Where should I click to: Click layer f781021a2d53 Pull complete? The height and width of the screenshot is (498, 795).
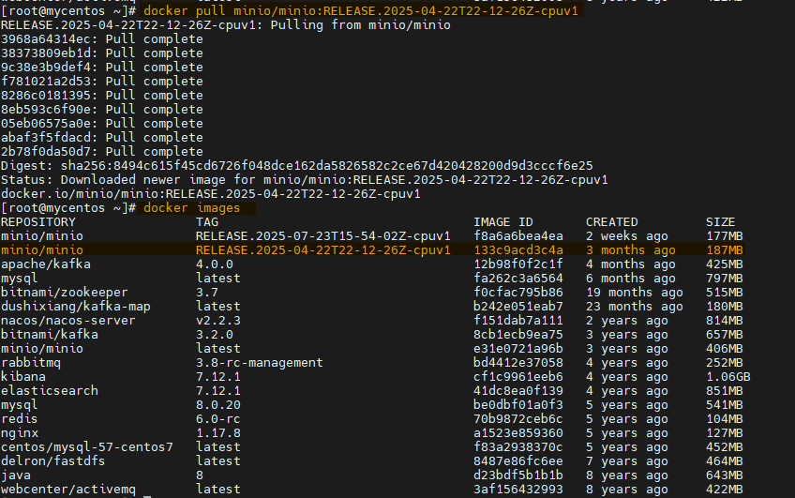pos(102,82)
